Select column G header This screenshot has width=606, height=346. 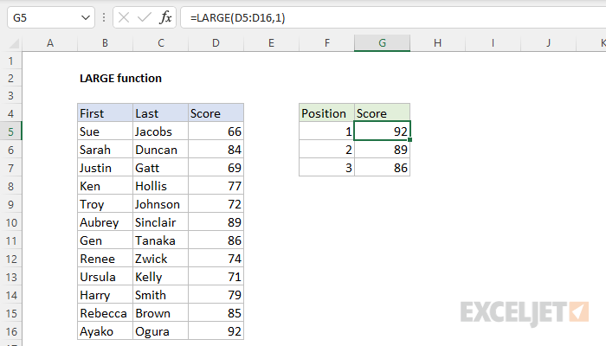(383, 43)
